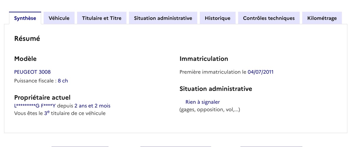Click the PEUGEOT 3008 model name
Image resolution: width=353 pixels, height=147 pixels.
click(x=32, y=72)
